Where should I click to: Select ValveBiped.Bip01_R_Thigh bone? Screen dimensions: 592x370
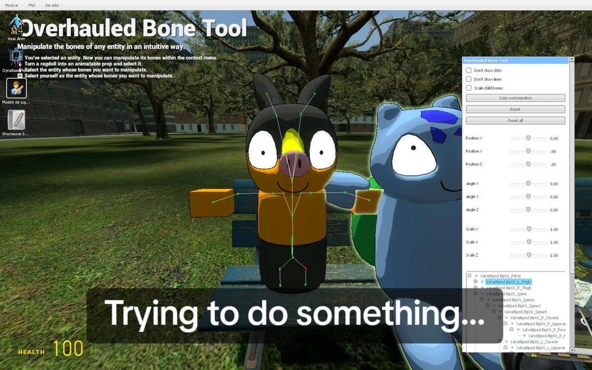pos(509,288)
